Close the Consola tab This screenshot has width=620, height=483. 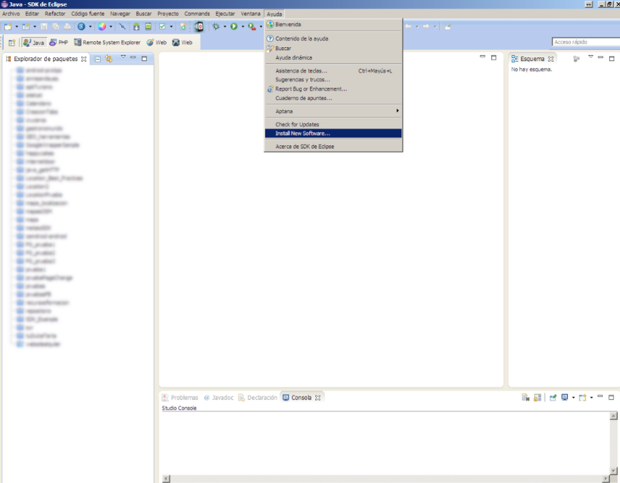coord(318,398)
